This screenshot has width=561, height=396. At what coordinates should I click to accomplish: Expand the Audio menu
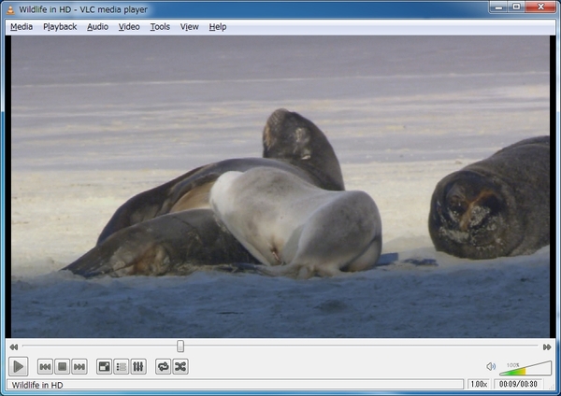pyautogui.click(x=97, y=27)
